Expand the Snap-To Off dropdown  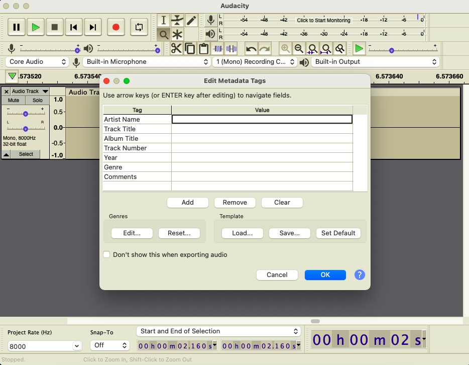110,345
